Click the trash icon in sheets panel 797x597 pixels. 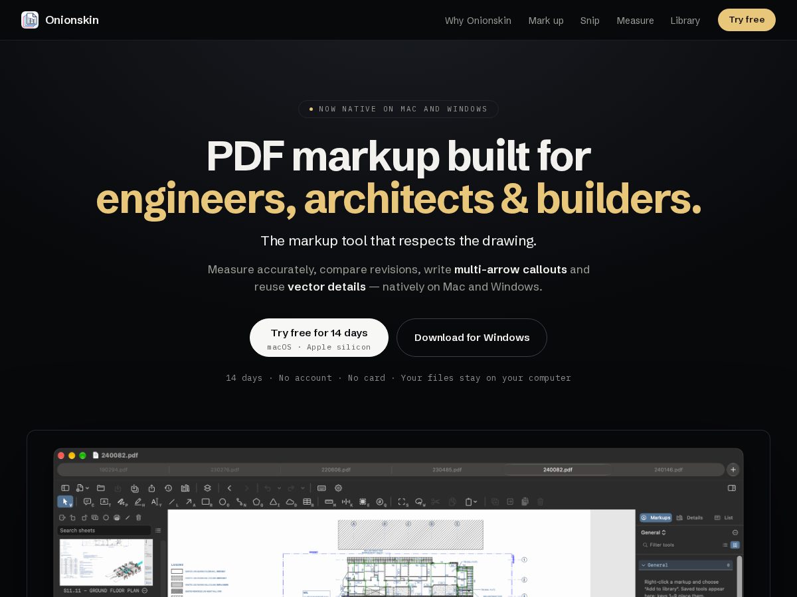[x=138, y=517]
